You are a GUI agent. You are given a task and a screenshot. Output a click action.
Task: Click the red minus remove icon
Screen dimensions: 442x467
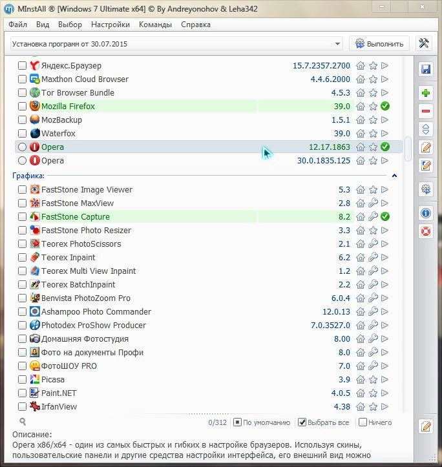[426, 111]
